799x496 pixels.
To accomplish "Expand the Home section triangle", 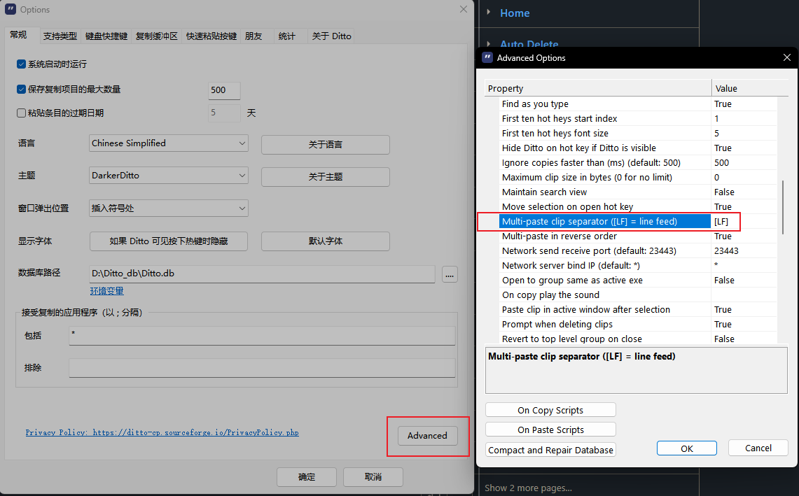I will tap(488, 12).
